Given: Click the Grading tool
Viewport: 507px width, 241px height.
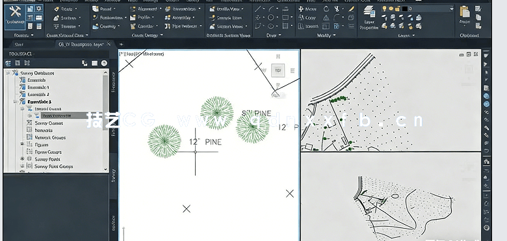Looking at the screenshot, I should coord(106,27).
